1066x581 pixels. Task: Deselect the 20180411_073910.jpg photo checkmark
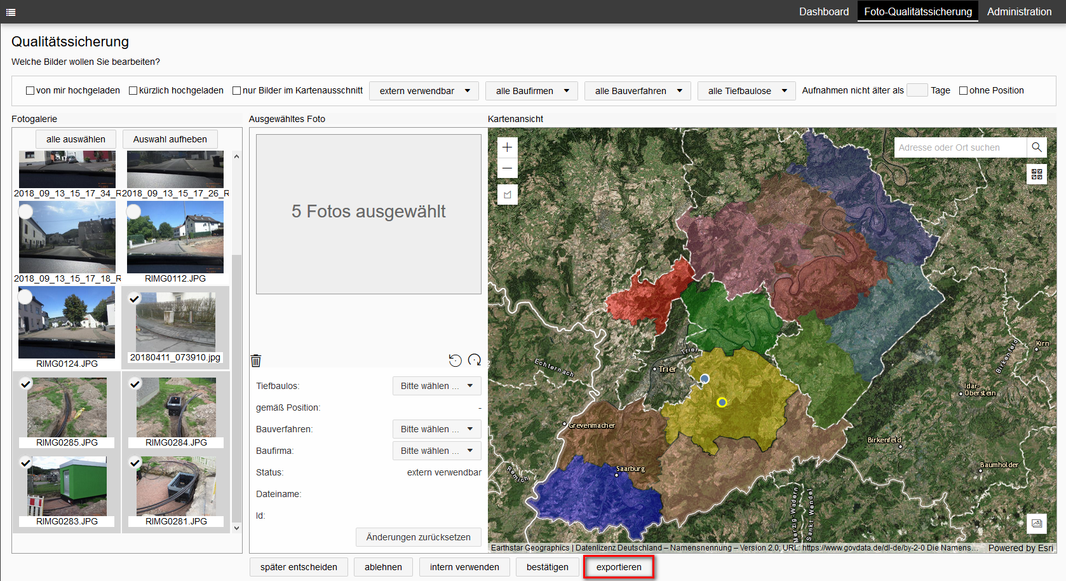pyautogui.click(x=135, y=299)
